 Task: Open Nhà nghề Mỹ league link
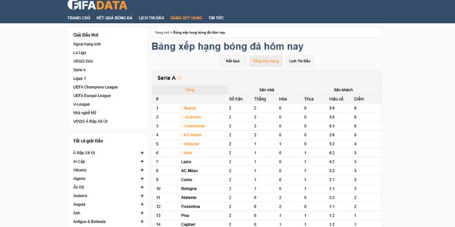[85, 112]
